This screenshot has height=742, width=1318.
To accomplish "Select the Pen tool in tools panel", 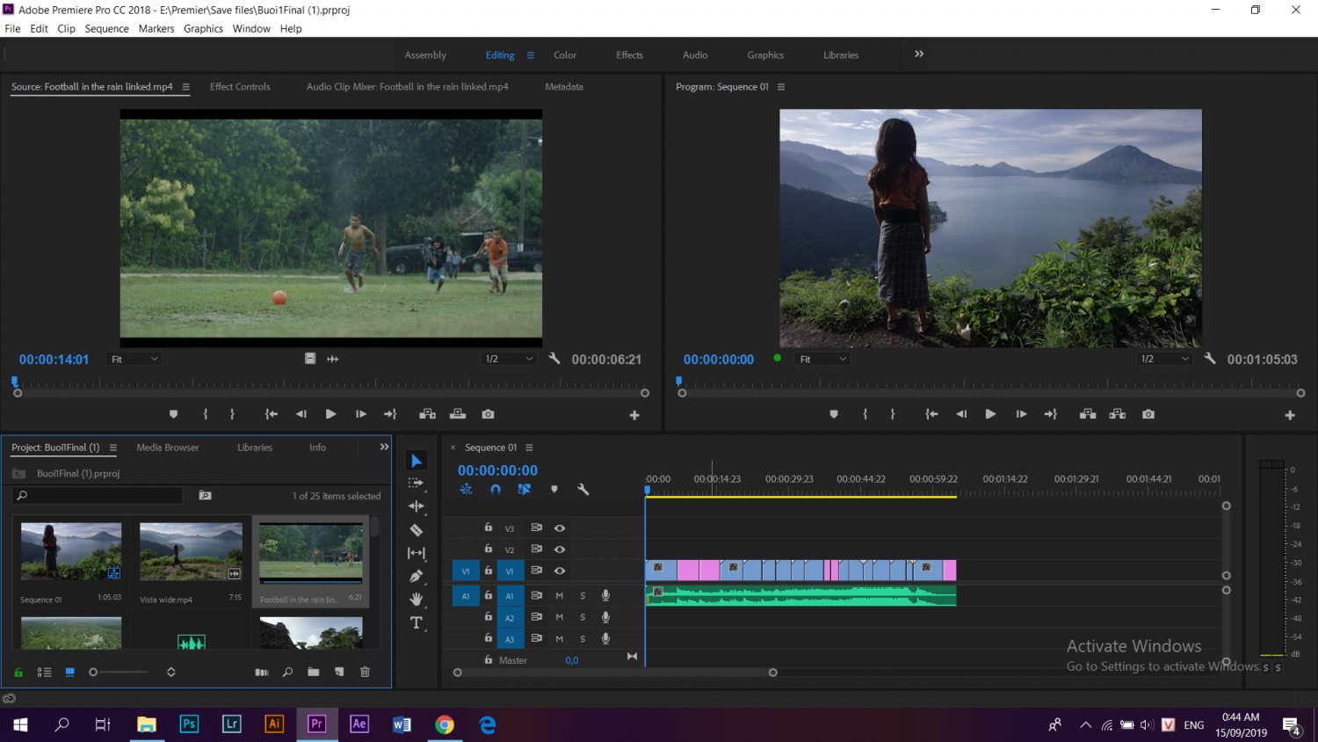I will (x=416, y=576).
